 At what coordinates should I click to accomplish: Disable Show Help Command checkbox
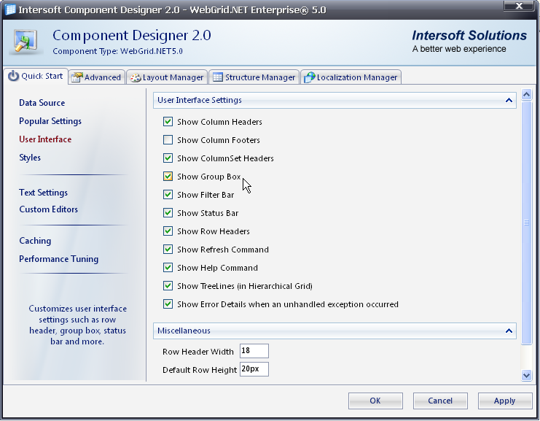tap(168, 268)
